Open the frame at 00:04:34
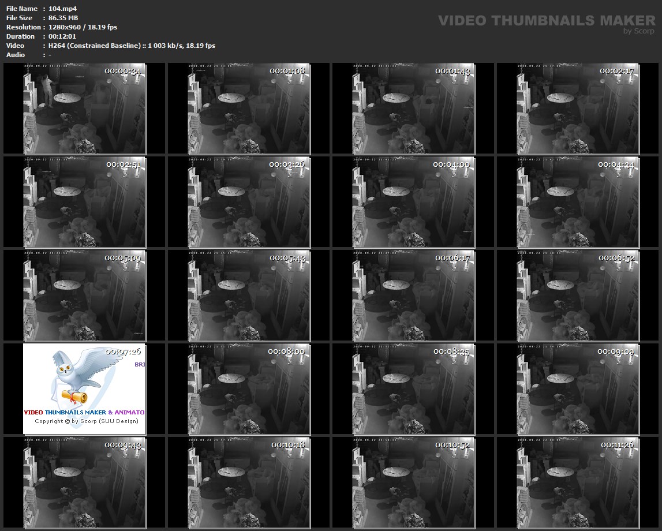The width and height of the screenshot is (662, 531). (578, 202)
